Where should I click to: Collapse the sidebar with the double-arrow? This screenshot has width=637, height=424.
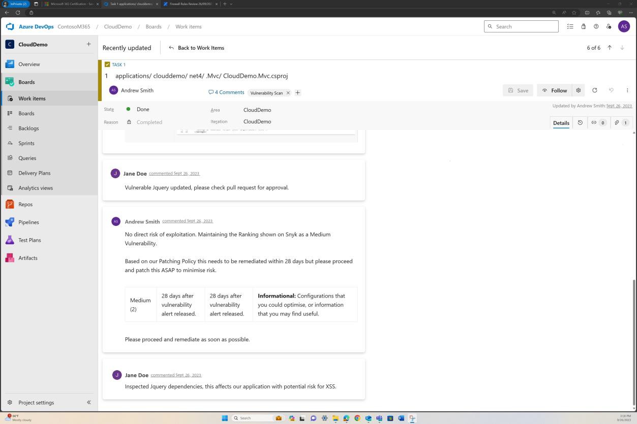(x=88, y=402)
